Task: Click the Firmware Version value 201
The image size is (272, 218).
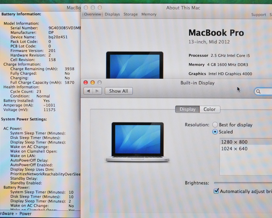Action: [x=52, y=51]
